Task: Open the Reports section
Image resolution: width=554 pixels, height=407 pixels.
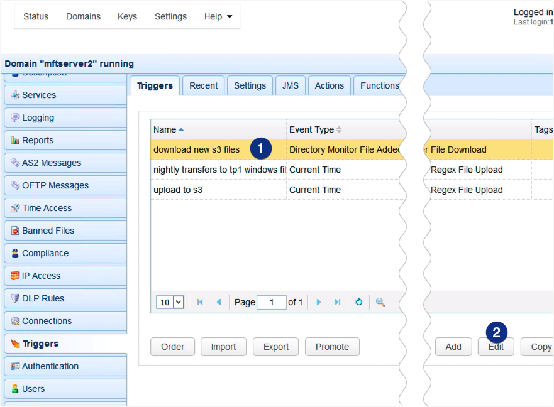Action: tap(38, 140)
